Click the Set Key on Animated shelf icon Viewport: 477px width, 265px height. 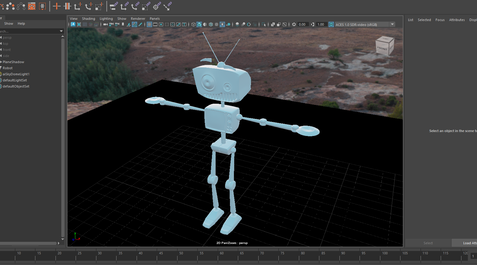(x=67, y=6)
